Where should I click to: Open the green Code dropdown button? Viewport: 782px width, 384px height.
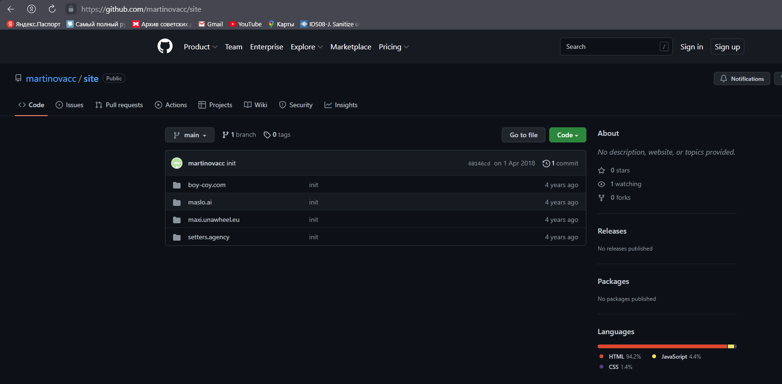[568, 135]
